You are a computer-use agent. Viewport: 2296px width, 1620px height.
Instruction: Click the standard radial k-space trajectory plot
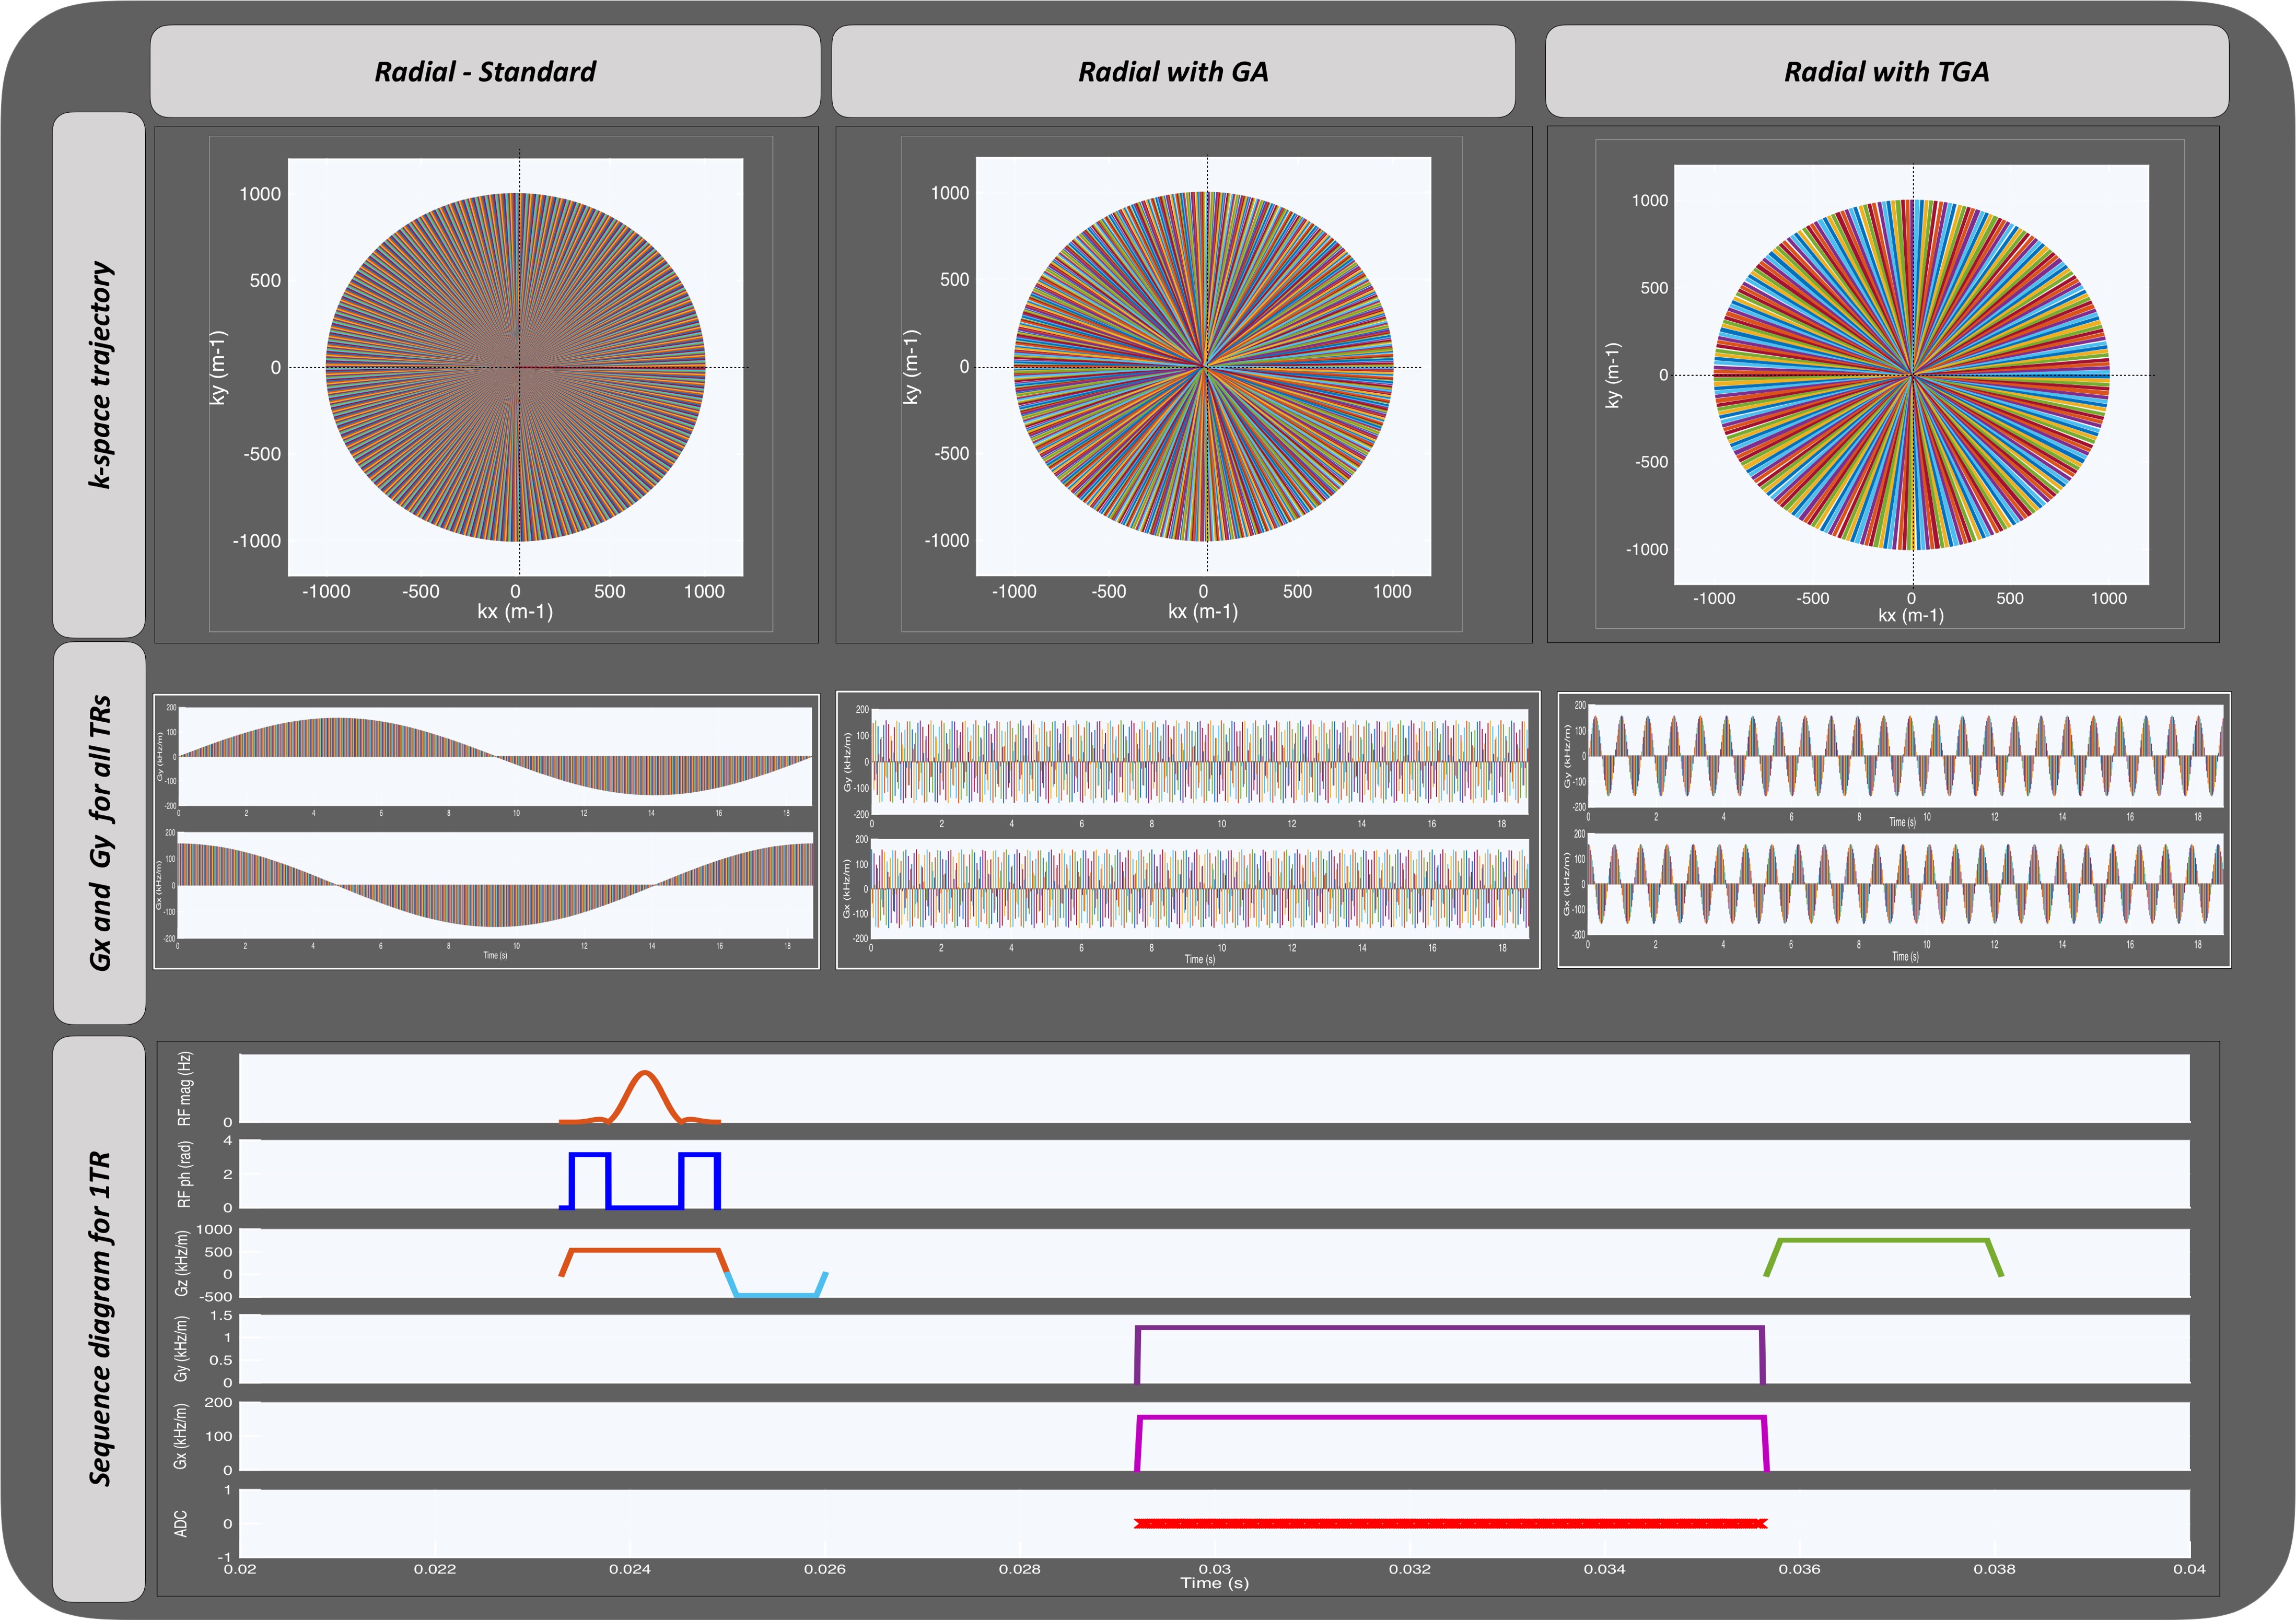pos(515,367)
